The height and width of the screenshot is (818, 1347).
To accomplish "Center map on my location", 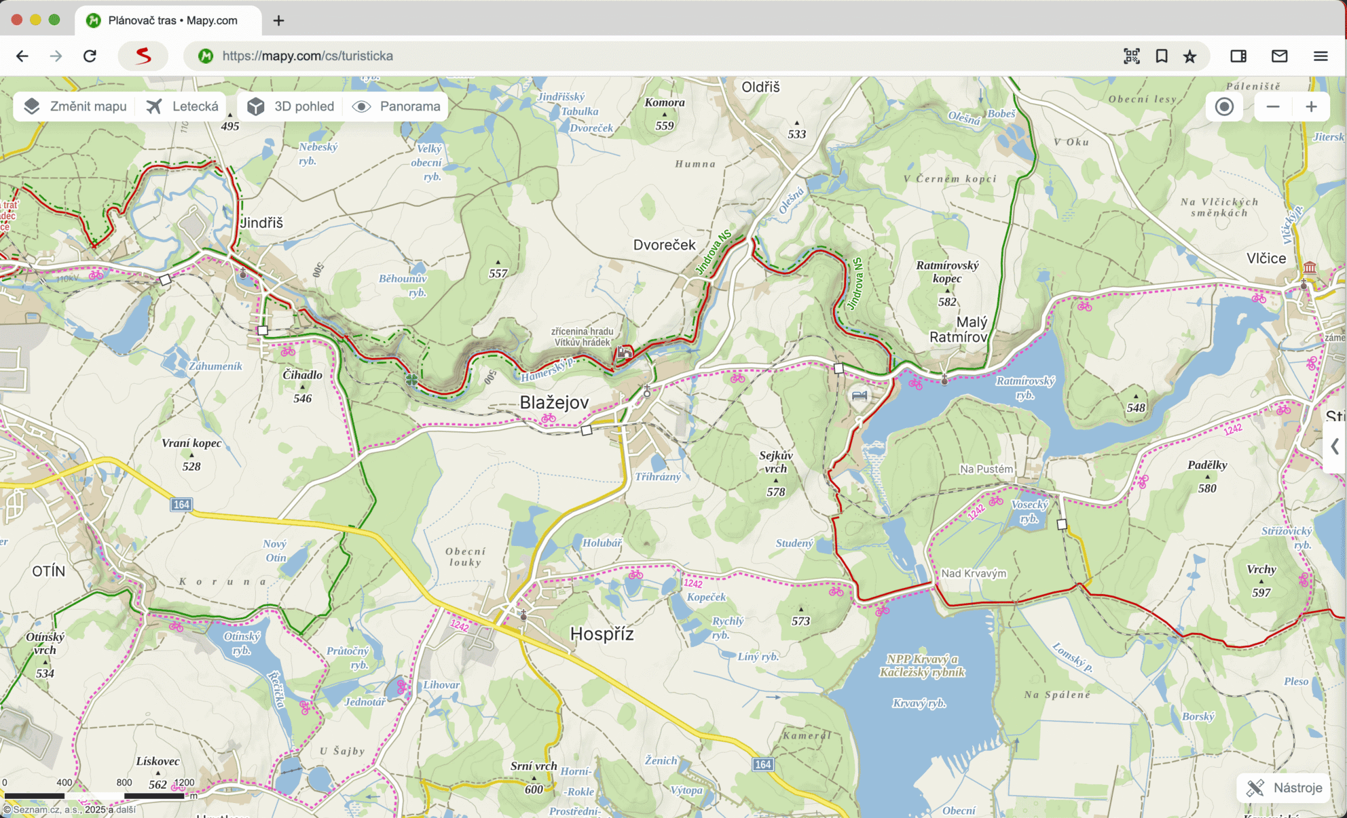I will point(1224,107).
